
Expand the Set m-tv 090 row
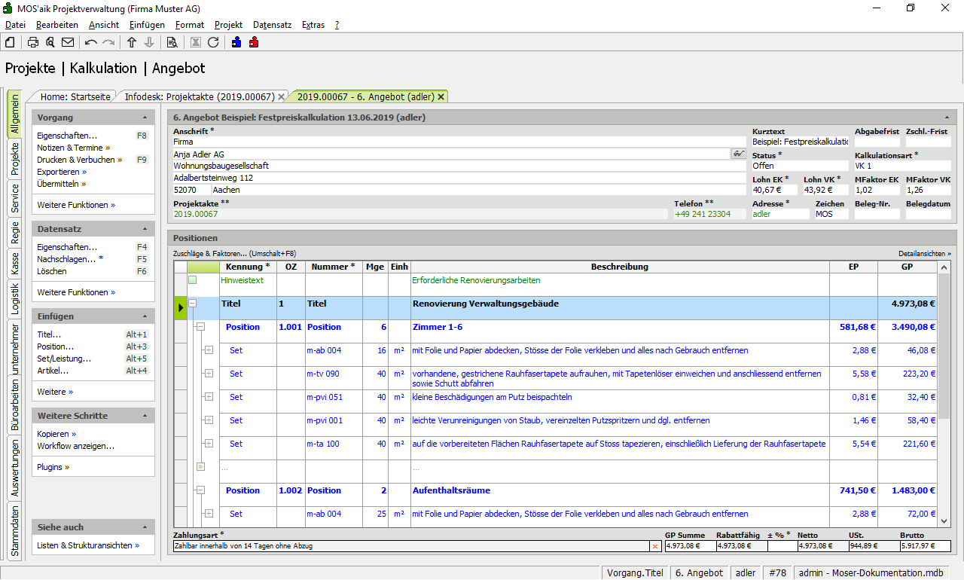point(209,374)
